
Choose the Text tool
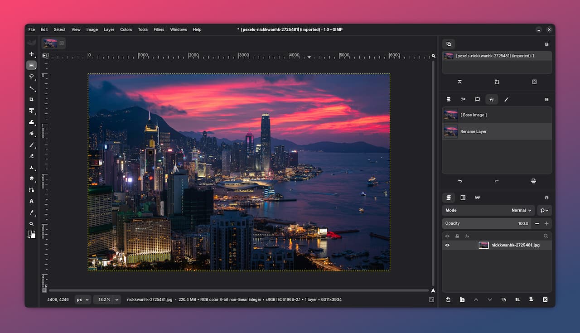point(31,201)
